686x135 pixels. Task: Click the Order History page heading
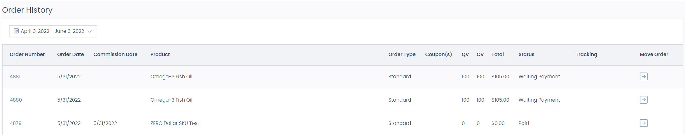click(x=27, y=10)
